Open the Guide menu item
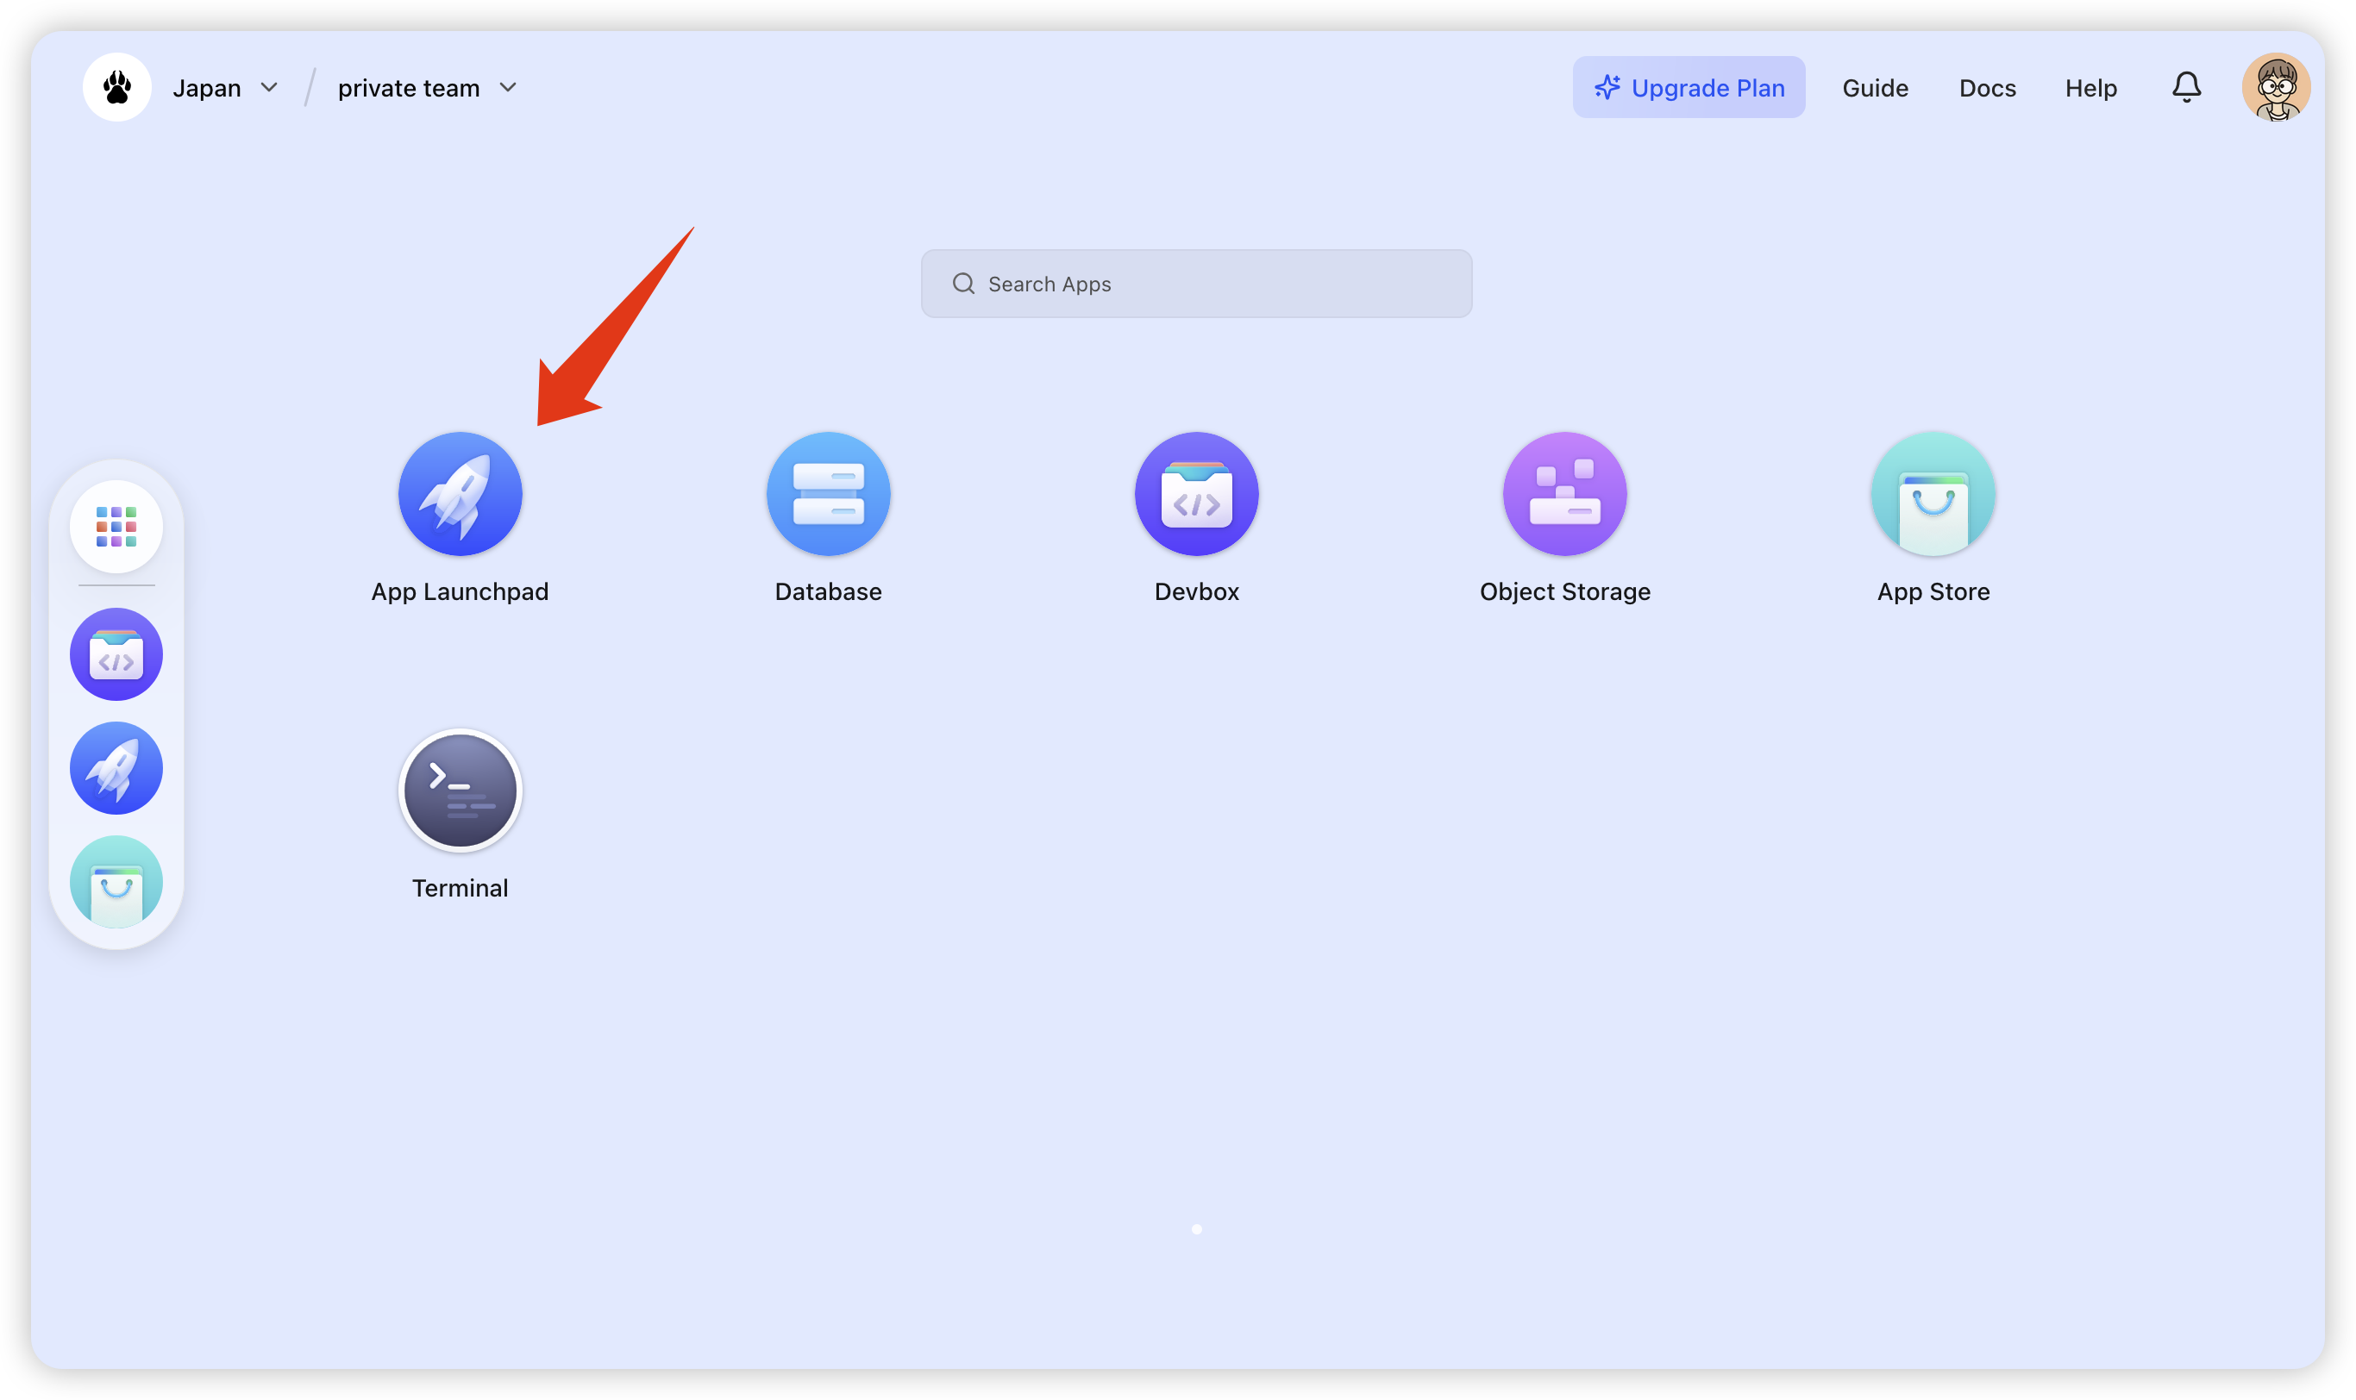The height and width of the screenshot is (1400, 2356). click(x=1874, y=88)
